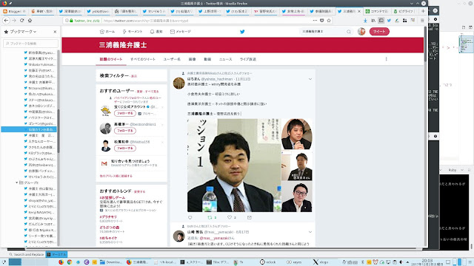Click the red ツイート button

(379, 31)
